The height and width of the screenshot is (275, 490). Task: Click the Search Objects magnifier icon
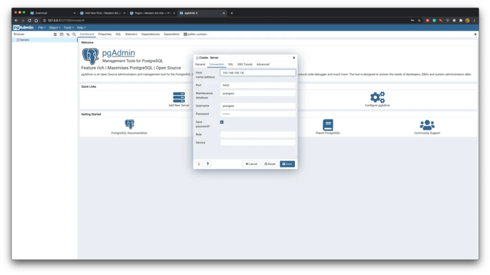pyautogui.click(x=74, y=34)
